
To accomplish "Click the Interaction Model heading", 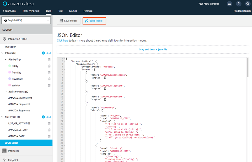I will (18, 39).
